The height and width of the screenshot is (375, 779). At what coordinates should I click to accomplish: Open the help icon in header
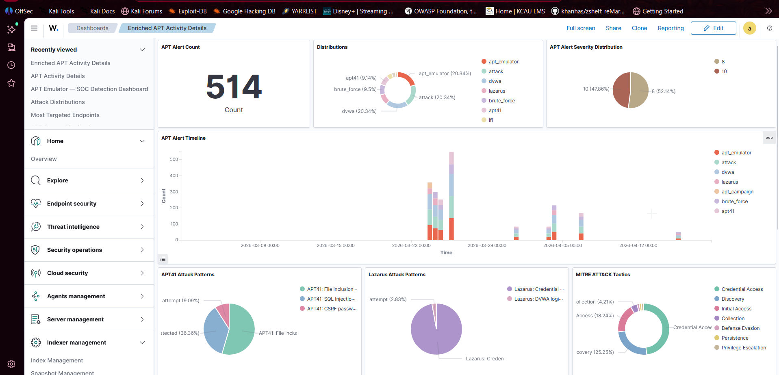769,28
